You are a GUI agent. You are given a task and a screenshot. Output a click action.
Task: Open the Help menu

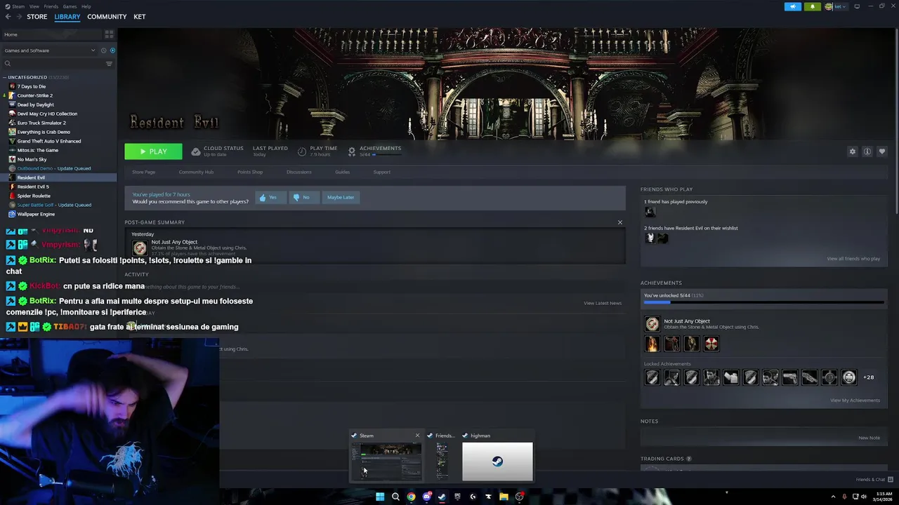(x=86, y=6)
